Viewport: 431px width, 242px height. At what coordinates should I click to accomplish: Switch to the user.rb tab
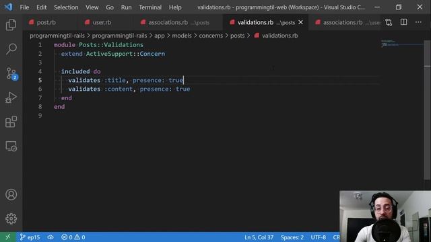click(102, 22)
